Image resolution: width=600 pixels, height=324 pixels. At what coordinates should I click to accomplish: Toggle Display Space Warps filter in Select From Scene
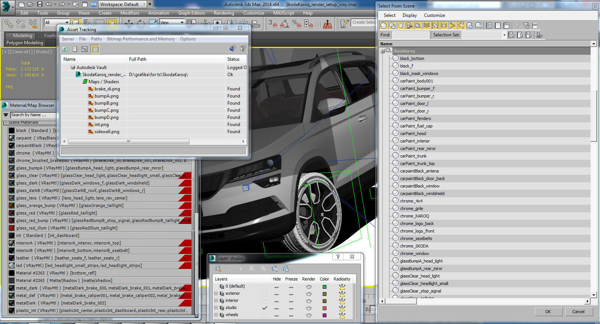427,25
